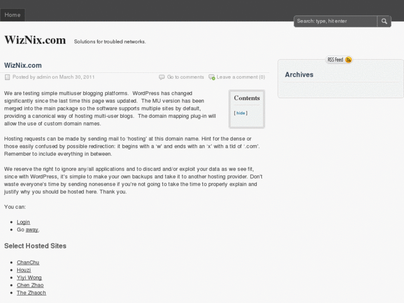This screenshot has height=303, width=404.
Task: Click the away link
Action: (x=32, y=229)
